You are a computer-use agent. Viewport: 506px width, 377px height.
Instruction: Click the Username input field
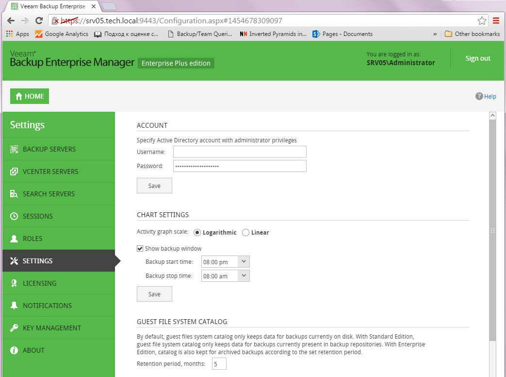(x=239, y=152)
